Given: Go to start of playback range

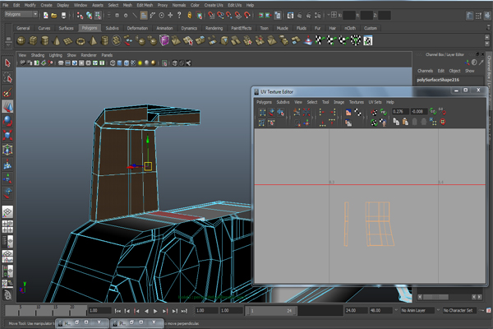Looking at the screenshot, I should pos(117,311).
